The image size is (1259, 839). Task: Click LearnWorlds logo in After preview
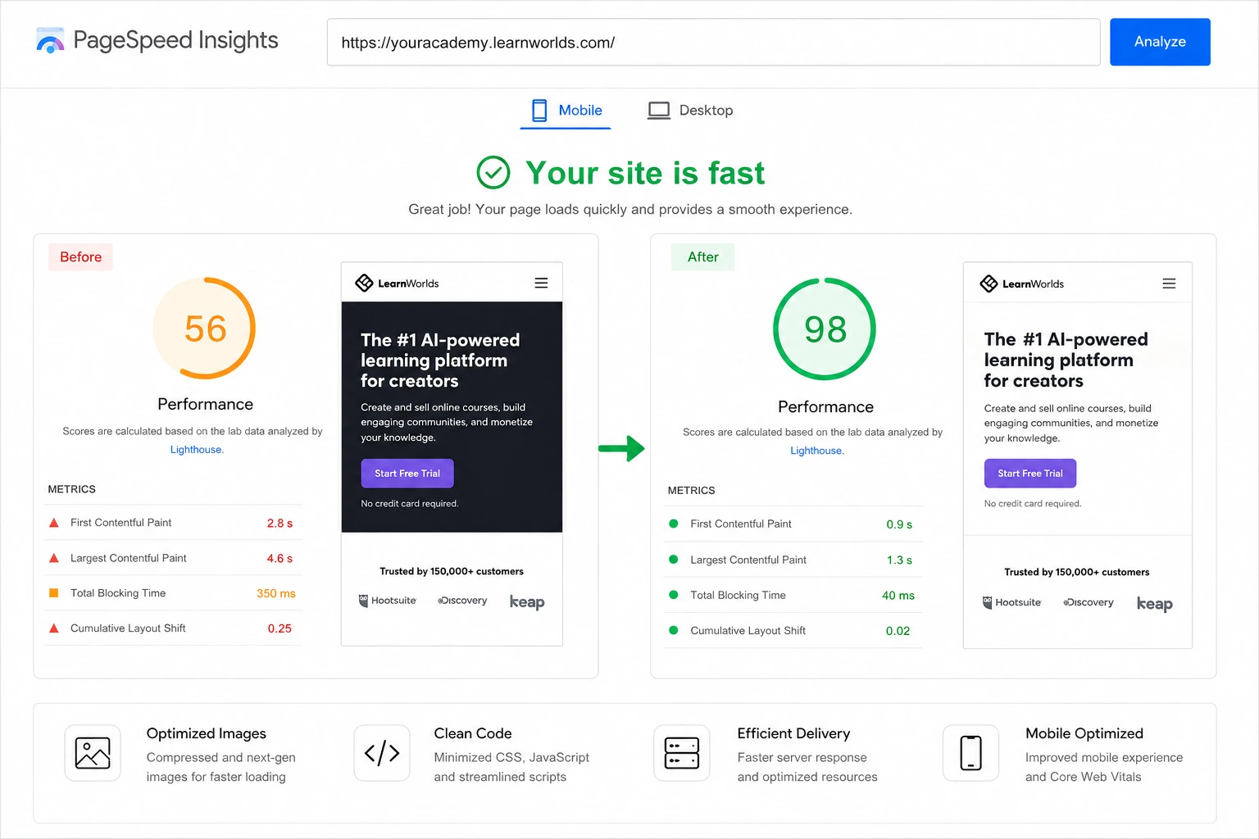(x=1021, y=283)
